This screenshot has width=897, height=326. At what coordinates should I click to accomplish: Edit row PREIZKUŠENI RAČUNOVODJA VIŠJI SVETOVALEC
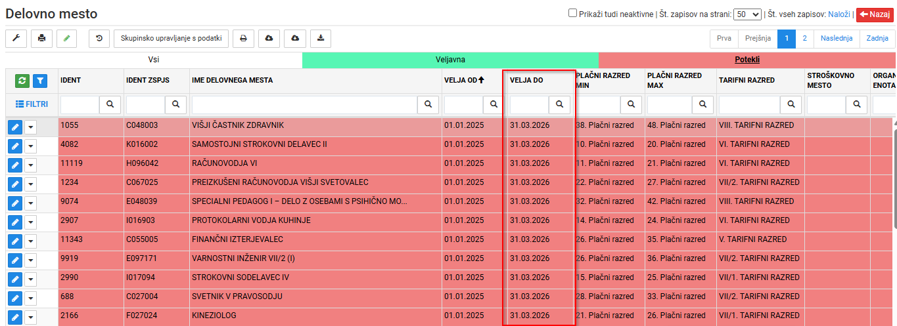click(x=15, y=185)
